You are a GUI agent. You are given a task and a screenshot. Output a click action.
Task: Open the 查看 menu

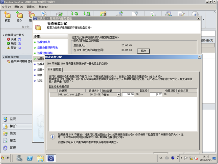pyautogui.click(x=31, y=7)
